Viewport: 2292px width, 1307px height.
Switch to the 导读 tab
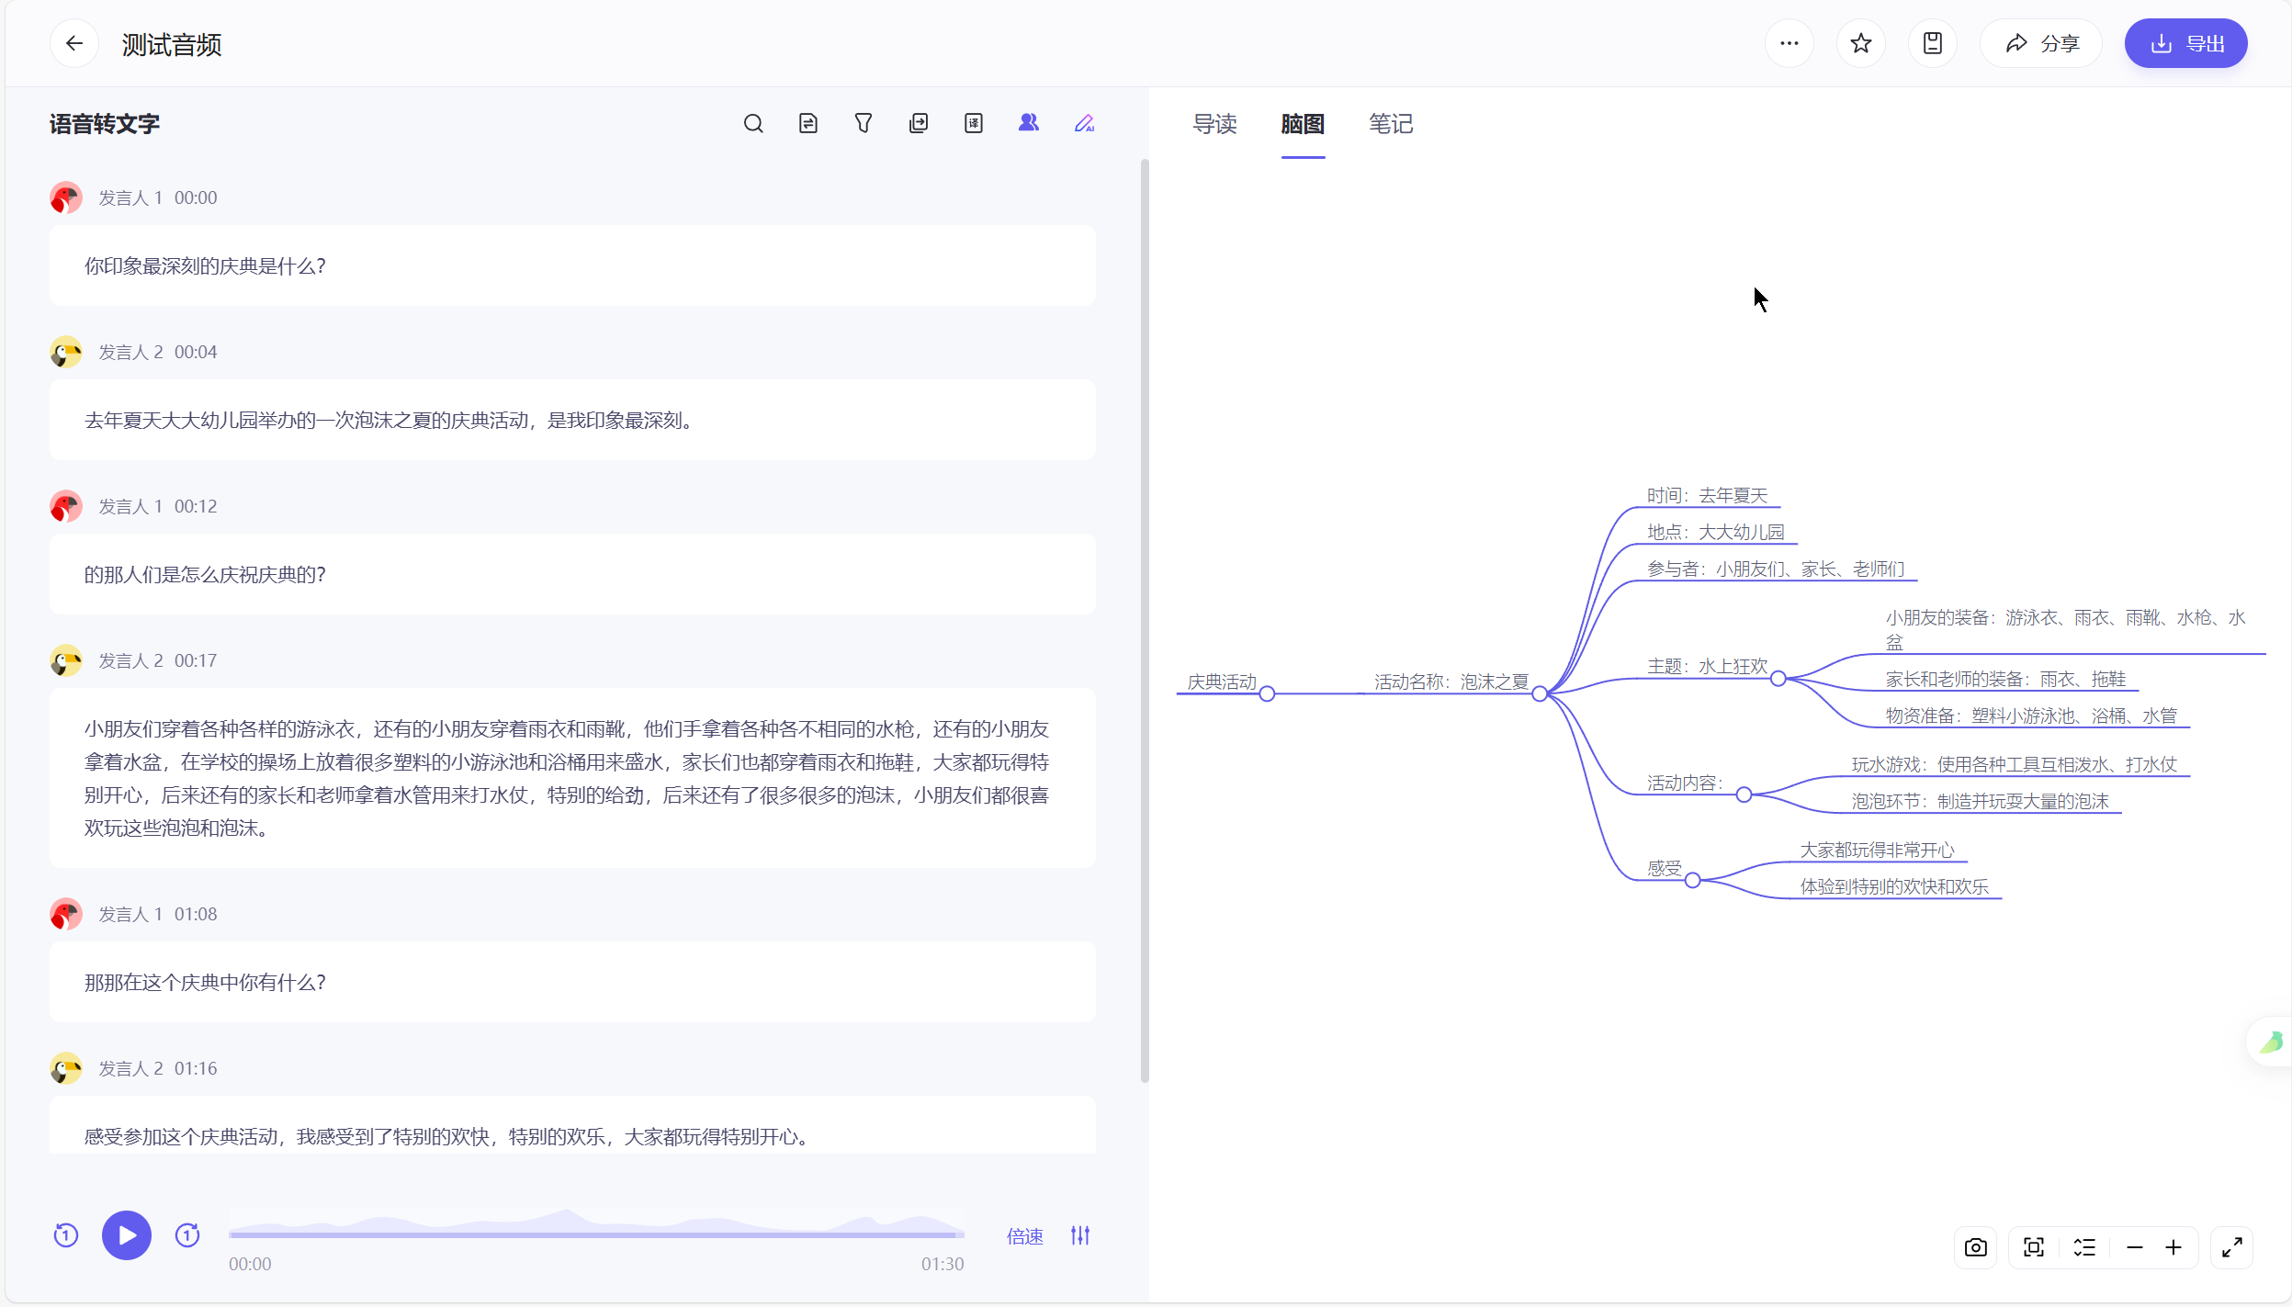click(1214, 124)
